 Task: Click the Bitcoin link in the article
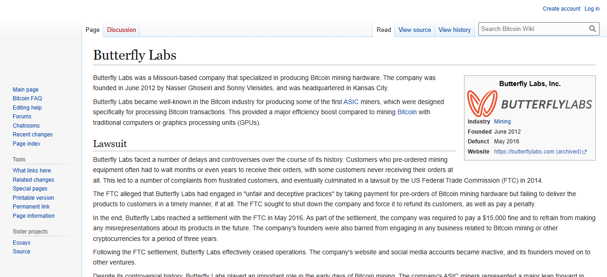407,111
